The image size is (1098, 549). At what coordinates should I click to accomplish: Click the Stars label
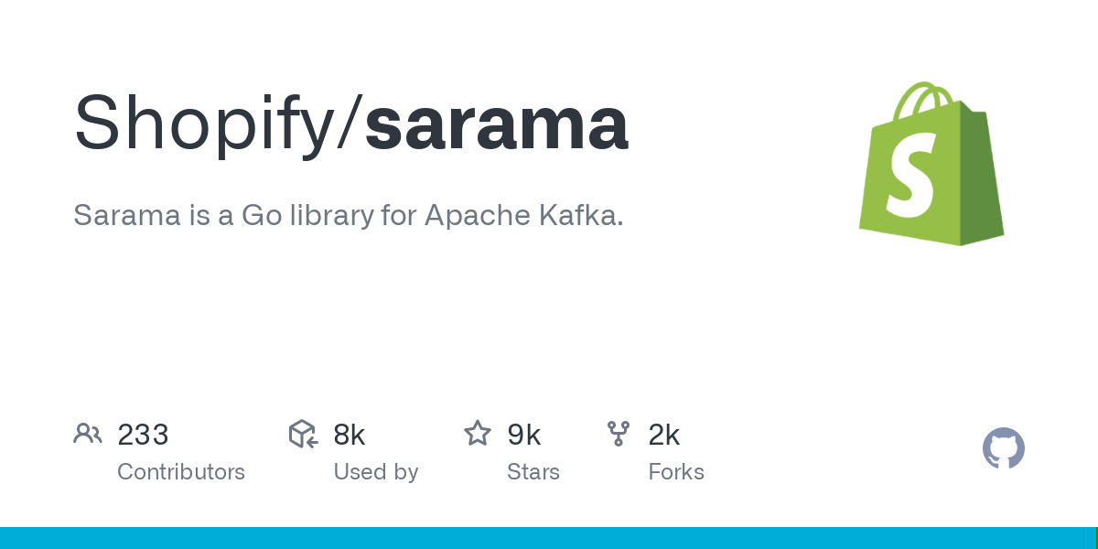click(x=533, y=472)
